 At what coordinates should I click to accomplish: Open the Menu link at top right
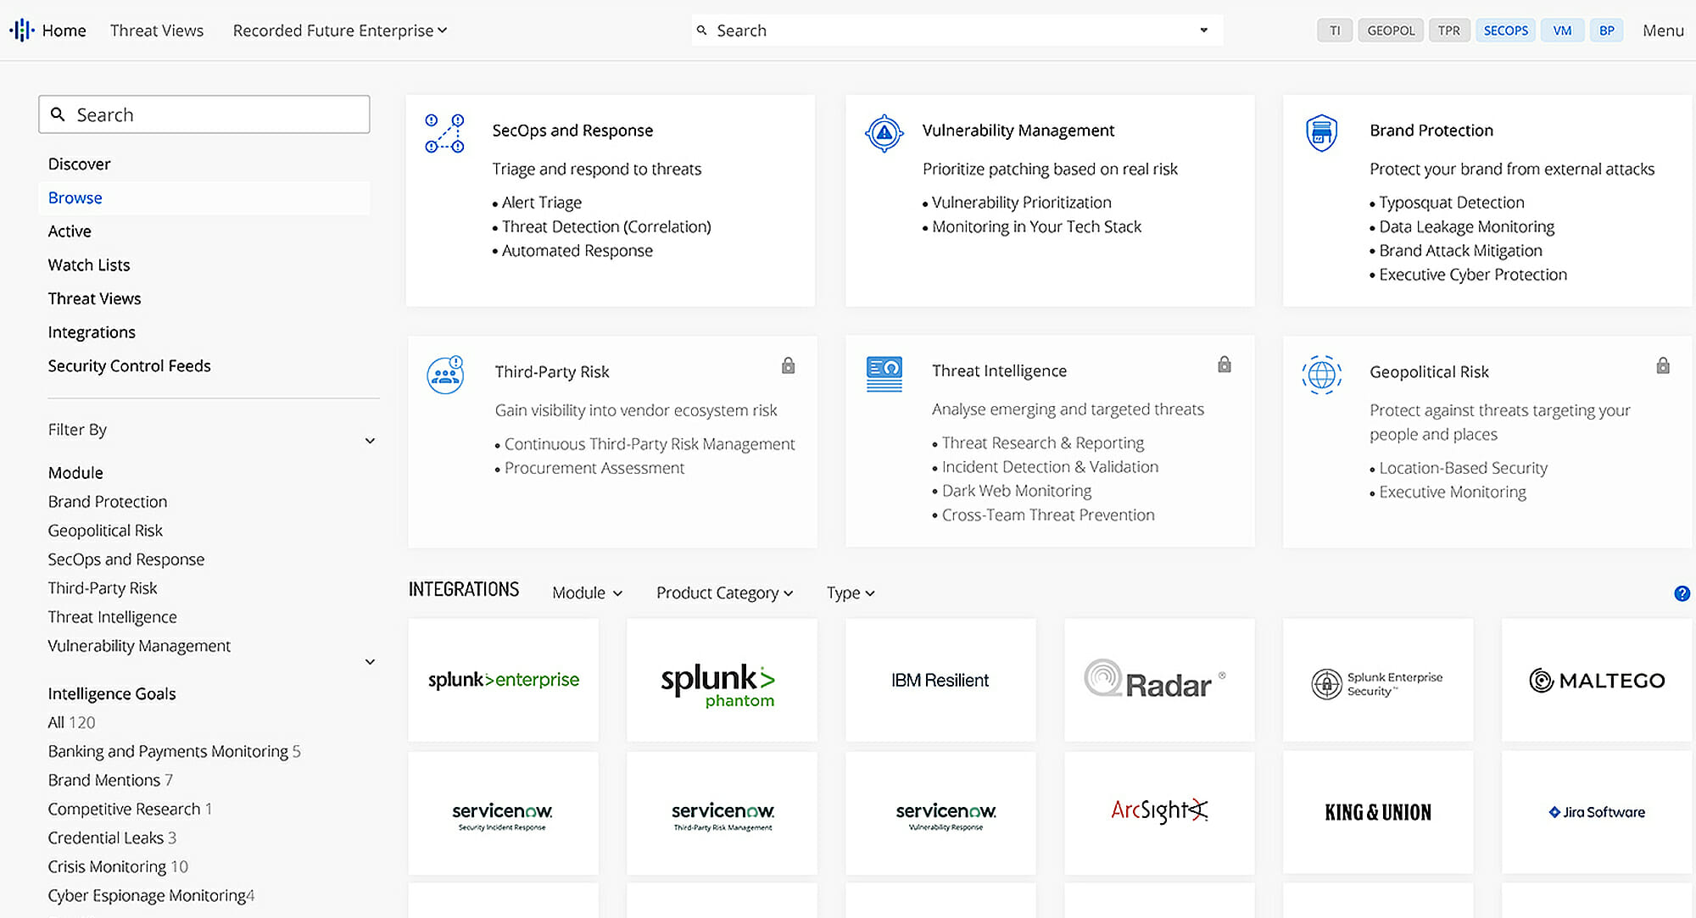tap(1662, 31)
